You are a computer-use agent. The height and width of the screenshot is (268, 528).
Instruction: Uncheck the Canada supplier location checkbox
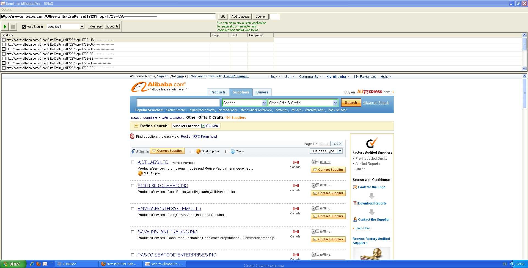pos(203,126)
